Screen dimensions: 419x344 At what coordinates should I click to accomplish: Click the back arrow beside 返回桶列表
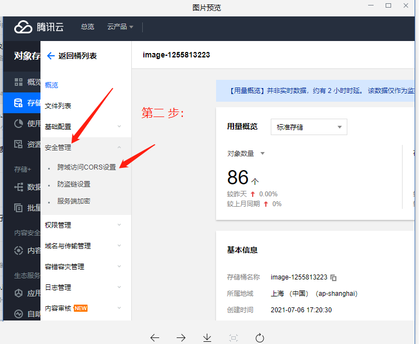click(50, 56)
